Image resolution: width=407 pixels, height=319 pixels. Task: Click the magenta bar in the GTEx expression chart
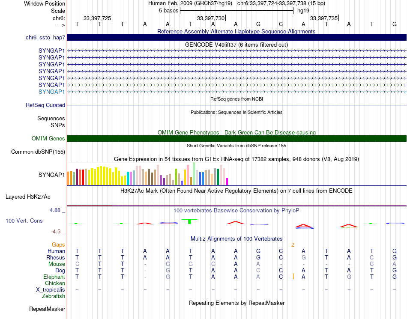227,182
